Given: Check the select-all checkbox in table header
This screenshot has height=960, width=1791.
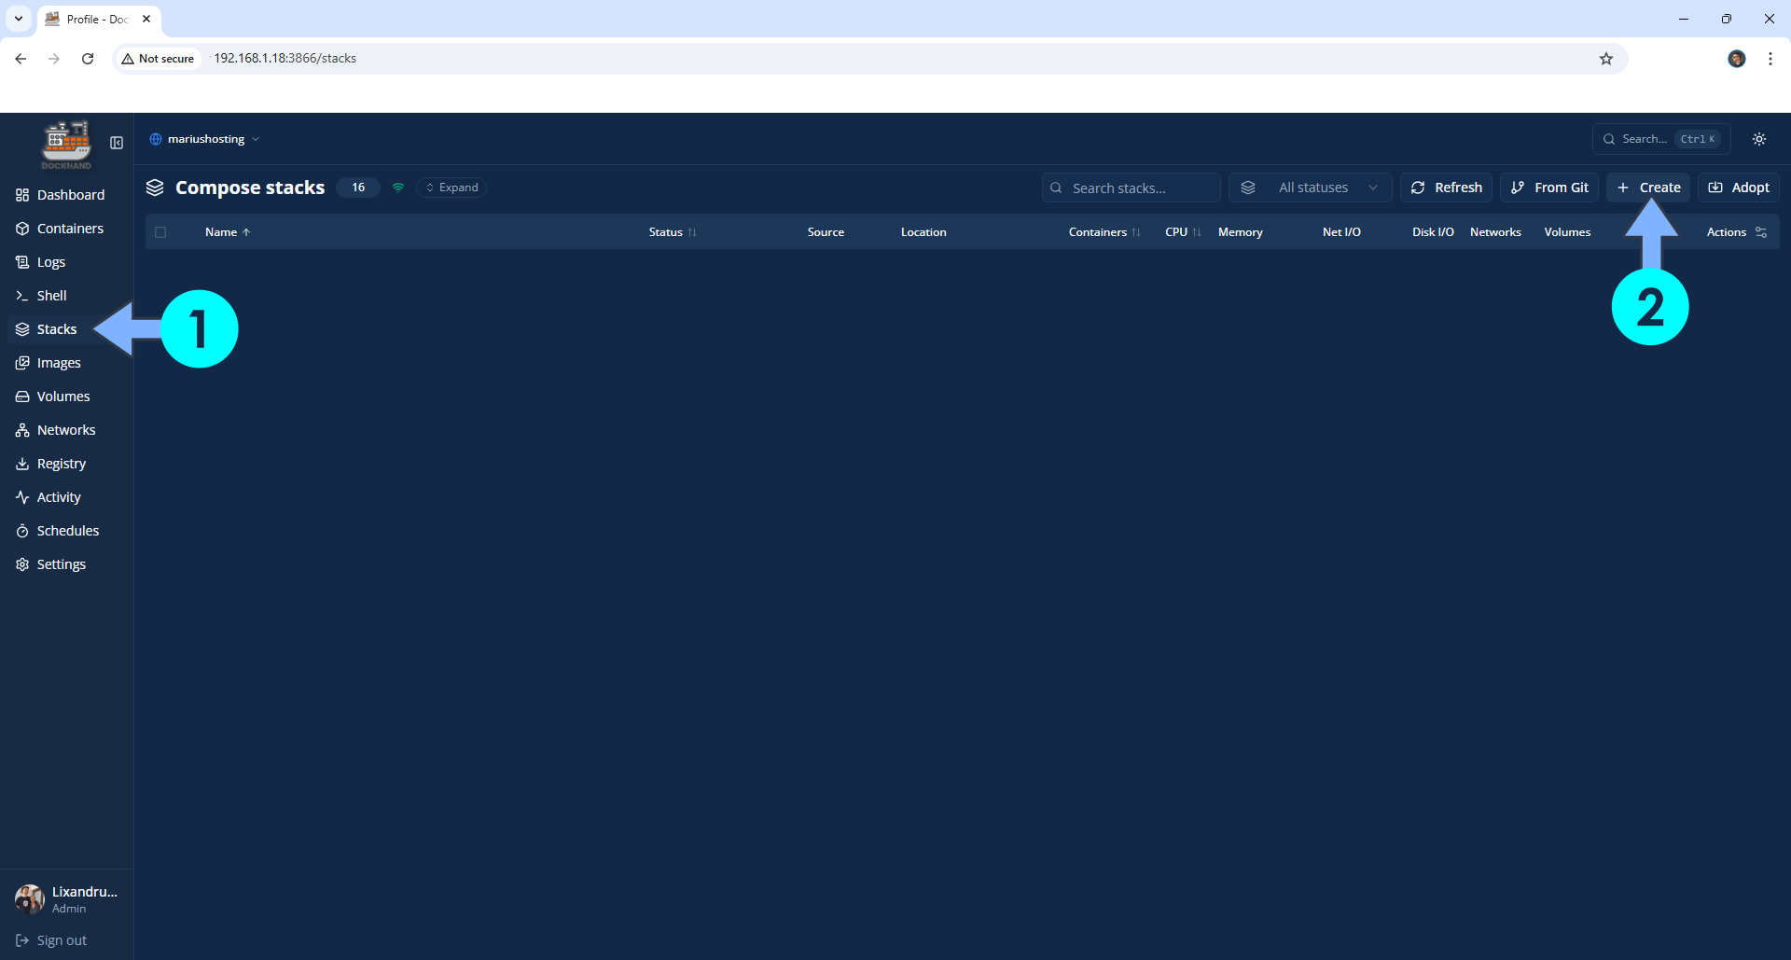Looking at the screenshot, I should 160,231.
